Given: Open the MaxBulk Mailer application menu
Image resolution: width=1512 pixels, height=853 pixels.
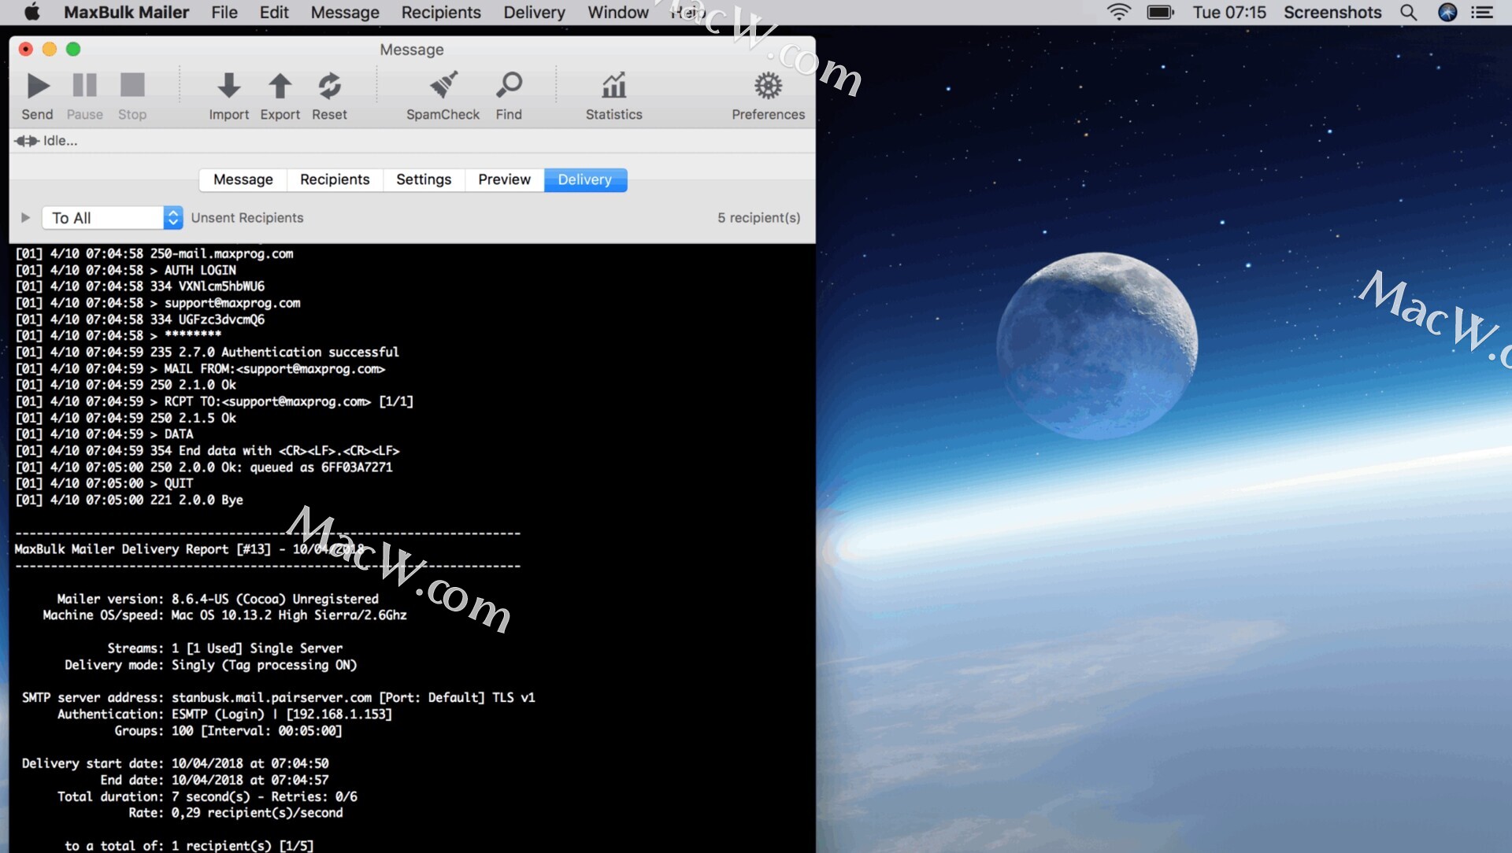Looking at the screenshot, I should click(126, 13).
